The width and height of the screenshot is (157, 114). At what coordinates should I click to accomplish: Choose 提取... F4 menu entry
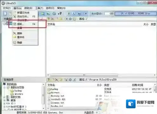point(25,24)
